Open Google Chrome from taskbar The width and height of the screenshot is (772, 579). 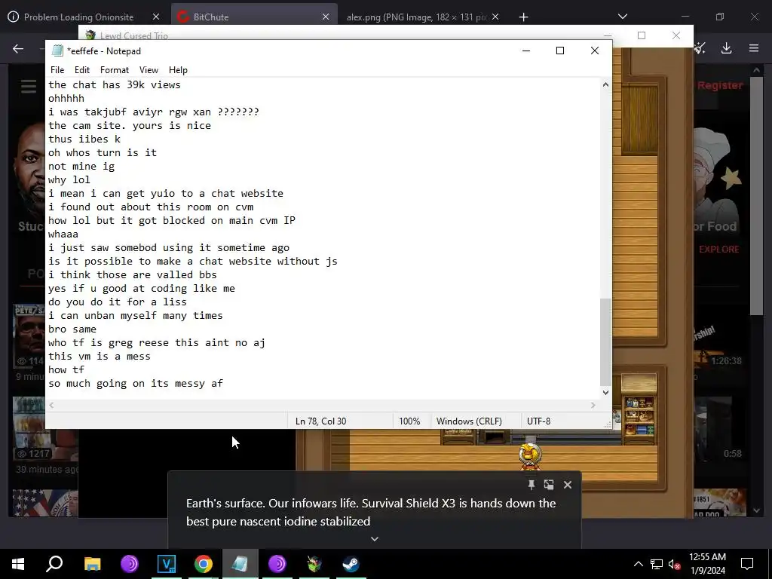[x=204, y=564]
